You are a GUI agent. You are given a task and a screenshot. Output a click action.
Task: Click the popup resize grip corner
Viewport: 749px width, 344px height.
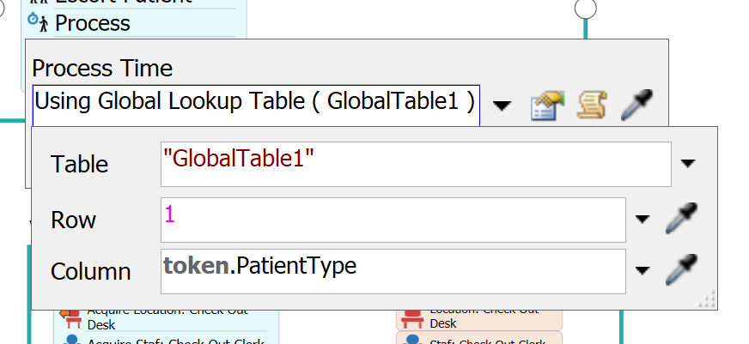[x=708, y=299]
